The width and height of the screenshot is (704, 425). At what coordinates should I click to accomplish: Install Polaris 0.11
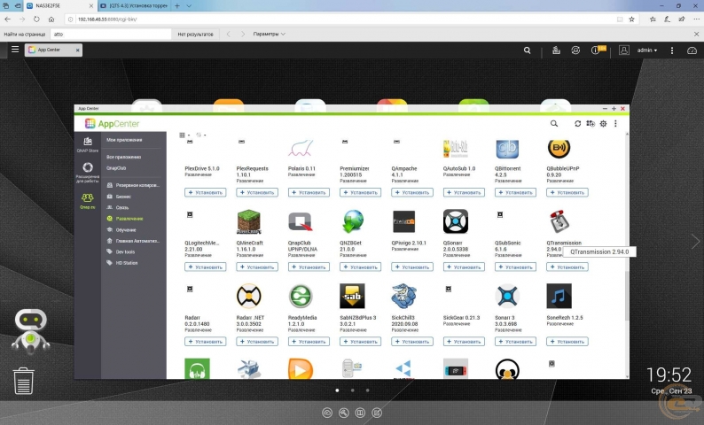point(309,192)
